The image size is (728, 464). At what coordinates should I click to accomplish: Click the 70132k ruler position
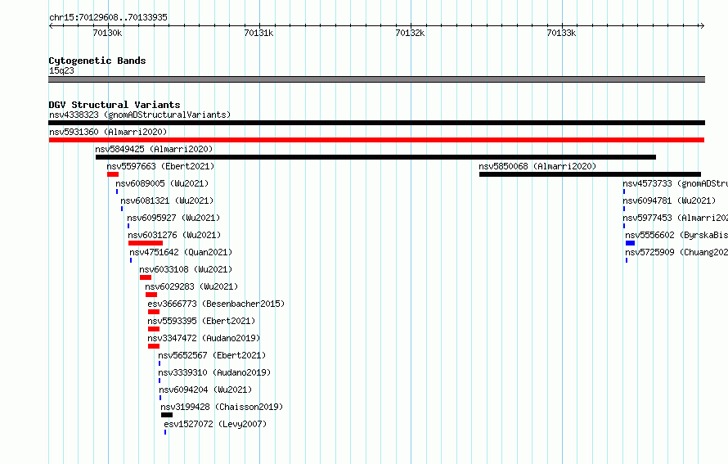click(x=411, y=33)
